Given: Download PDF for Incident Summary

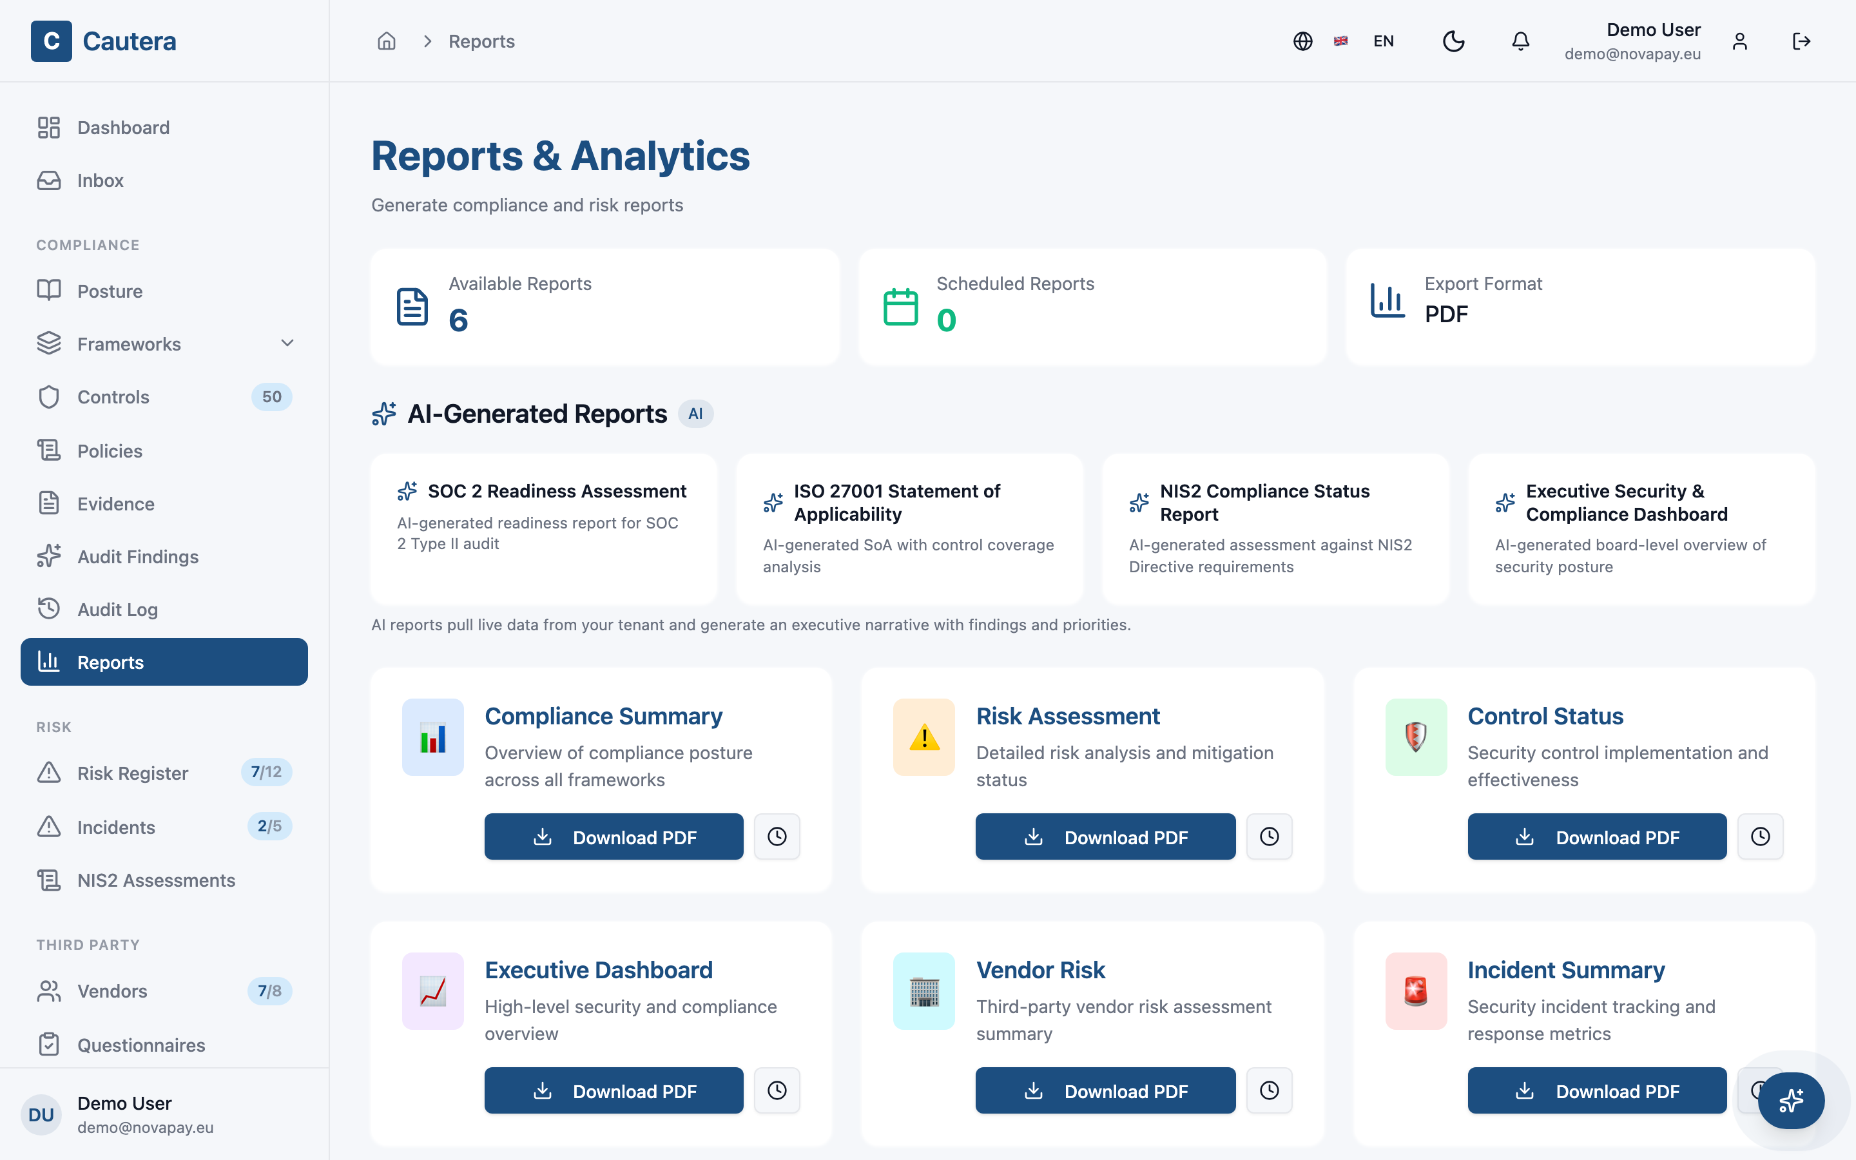Looking at the screenshot, I should 1597,1090.
